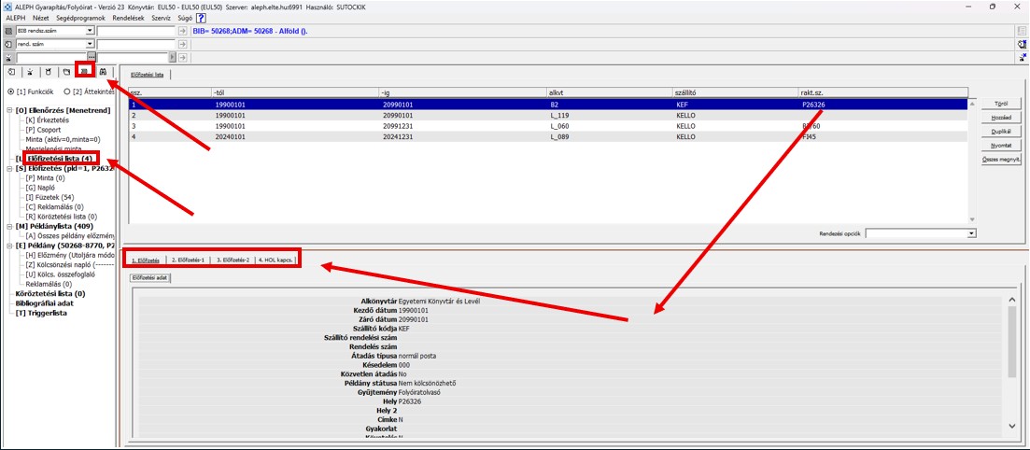Viewport: 1030px width, 450px height.
Task: Click the go arrow of the BIB rendsz.szám bar
Action: tap(183, 31)
